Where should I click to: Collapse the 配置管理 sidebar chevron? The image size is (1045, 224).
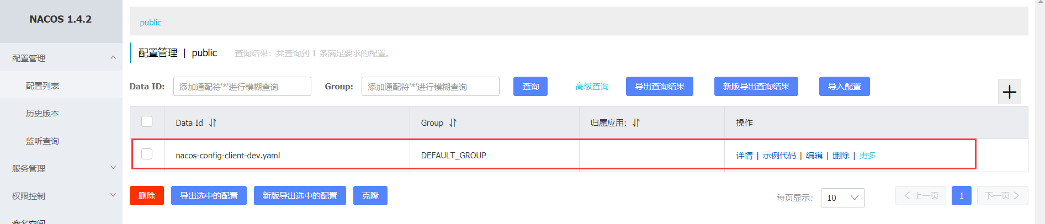pos(113,58)
